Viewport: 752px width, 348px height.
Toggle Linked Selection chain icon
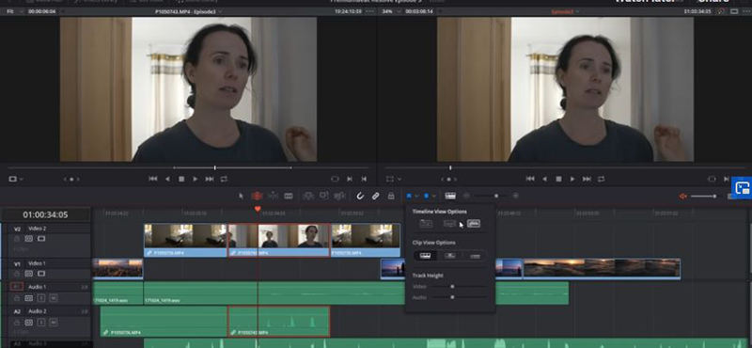click(x=375, y=196)
